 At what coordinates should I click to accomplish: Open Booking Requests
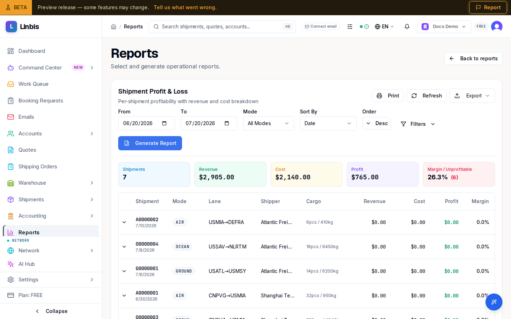point(51,101)
